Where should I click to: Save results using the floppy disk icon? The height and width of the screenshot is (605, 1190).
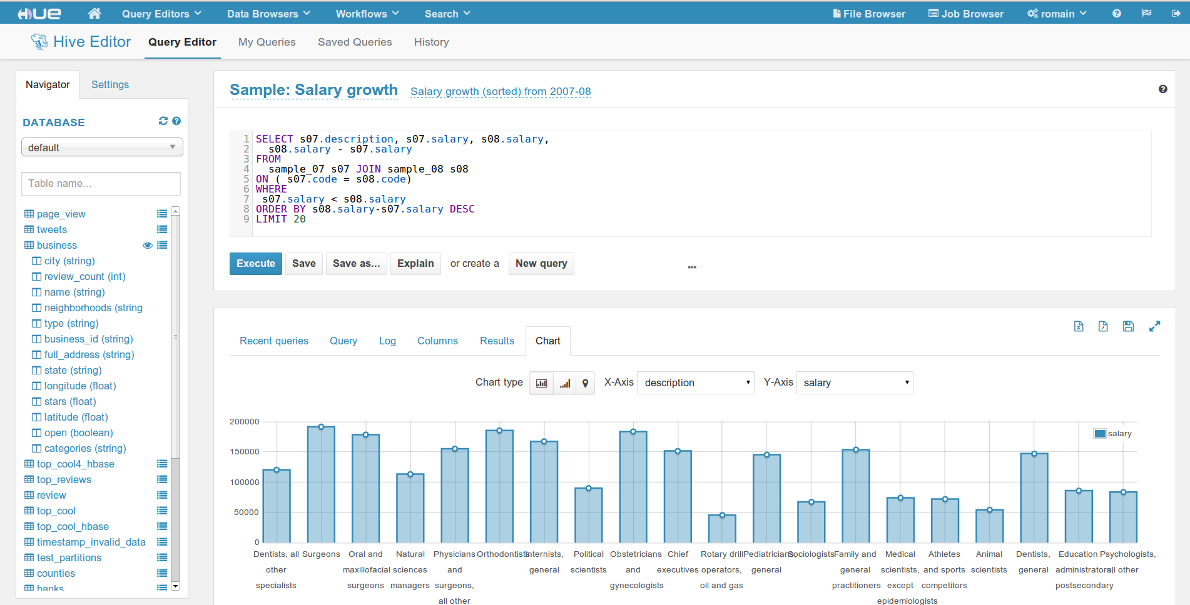click(x=1128, y=326)
